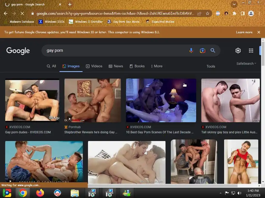Screen dimensions: 265x198
Task: Go to the Books tab
Action: pyautogui.click(x=137, y=66)
